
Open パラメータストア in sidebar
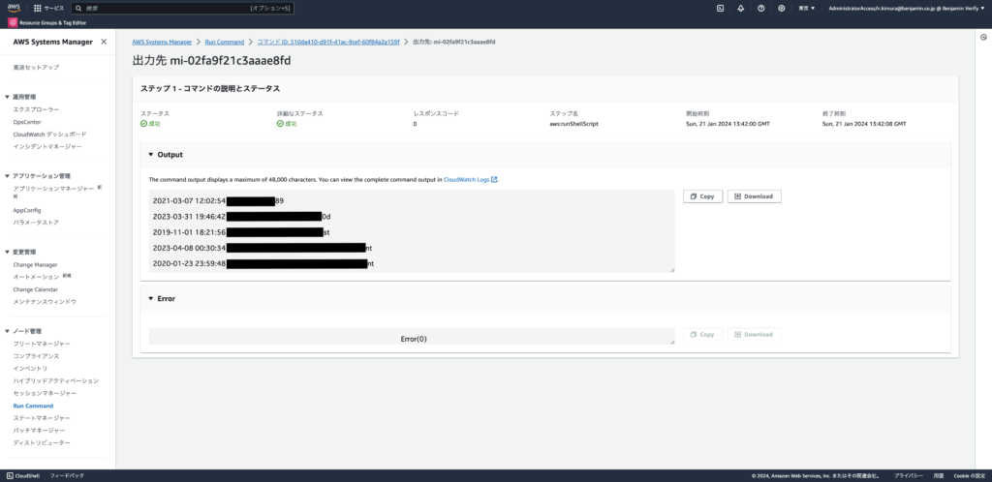point(36,223)
